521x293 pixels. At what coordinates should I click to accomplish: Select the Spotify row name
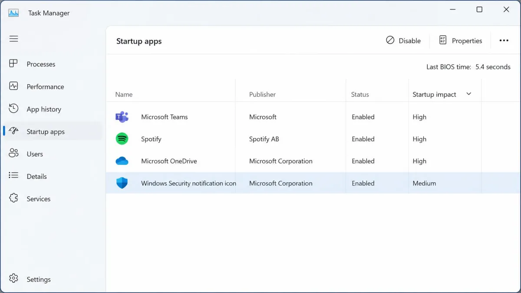click(151, 139)
